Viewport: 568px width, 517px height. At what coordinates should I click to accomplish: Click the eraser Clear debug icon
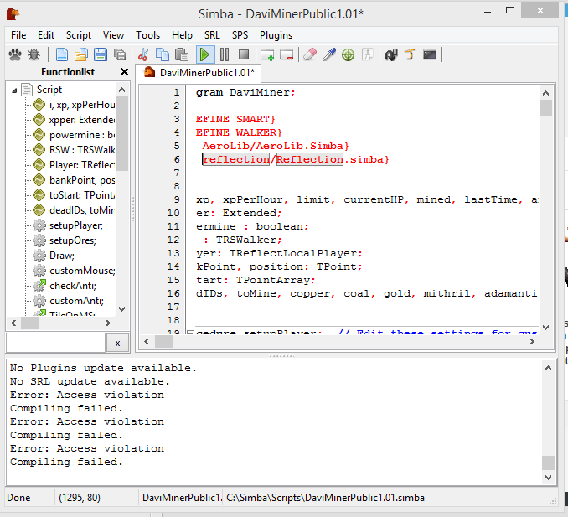309,54
